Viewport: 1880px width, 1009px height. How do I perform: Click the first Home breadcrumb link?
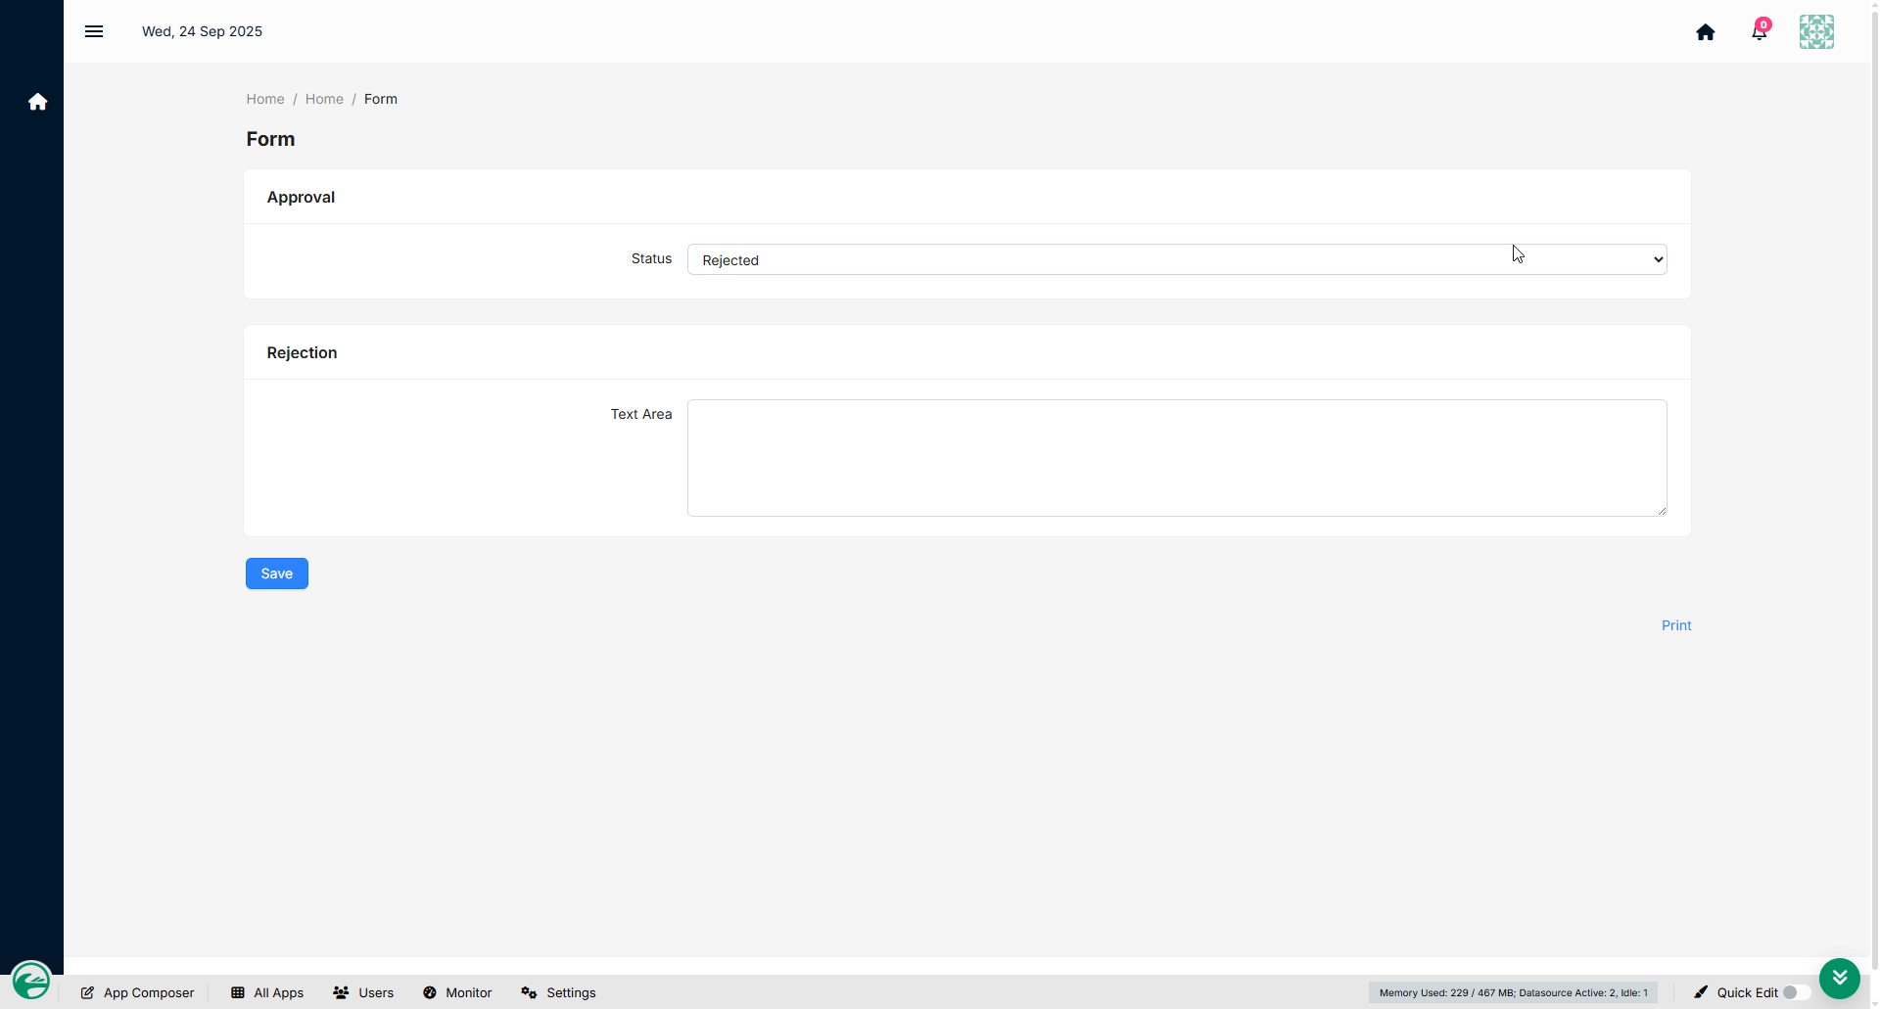coord(265,99)
